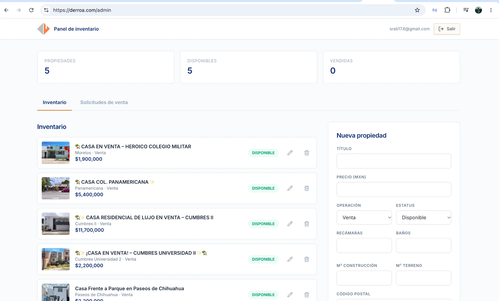The width and height of the screenshot is (499, 301).
Task: Edit the Heroico Colegio Militar listing with pencil icon
Action: pos(290,153)
